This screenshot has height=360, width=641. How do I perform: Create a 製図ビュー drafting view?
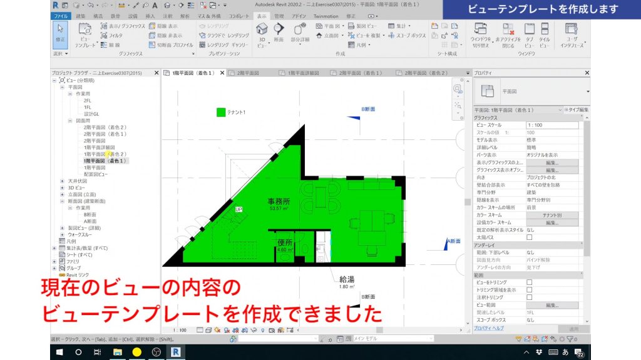[362, 26]
